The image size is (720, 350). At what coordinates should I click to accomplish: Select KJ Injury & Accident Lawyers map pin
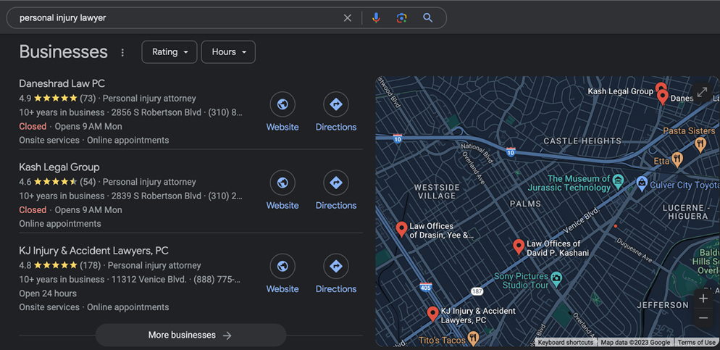coord(432,314)
